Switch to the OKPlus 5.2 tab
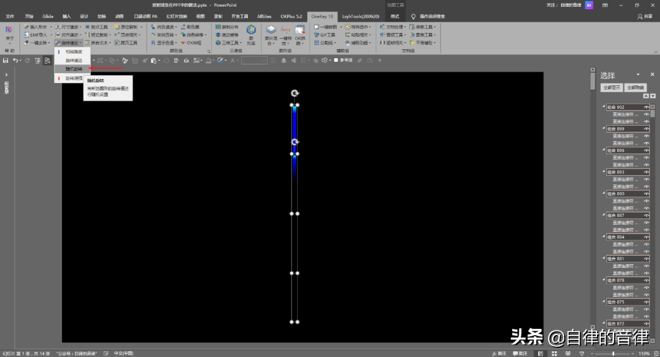The height and width of the screenshot is (357, 660). (291, 16)
